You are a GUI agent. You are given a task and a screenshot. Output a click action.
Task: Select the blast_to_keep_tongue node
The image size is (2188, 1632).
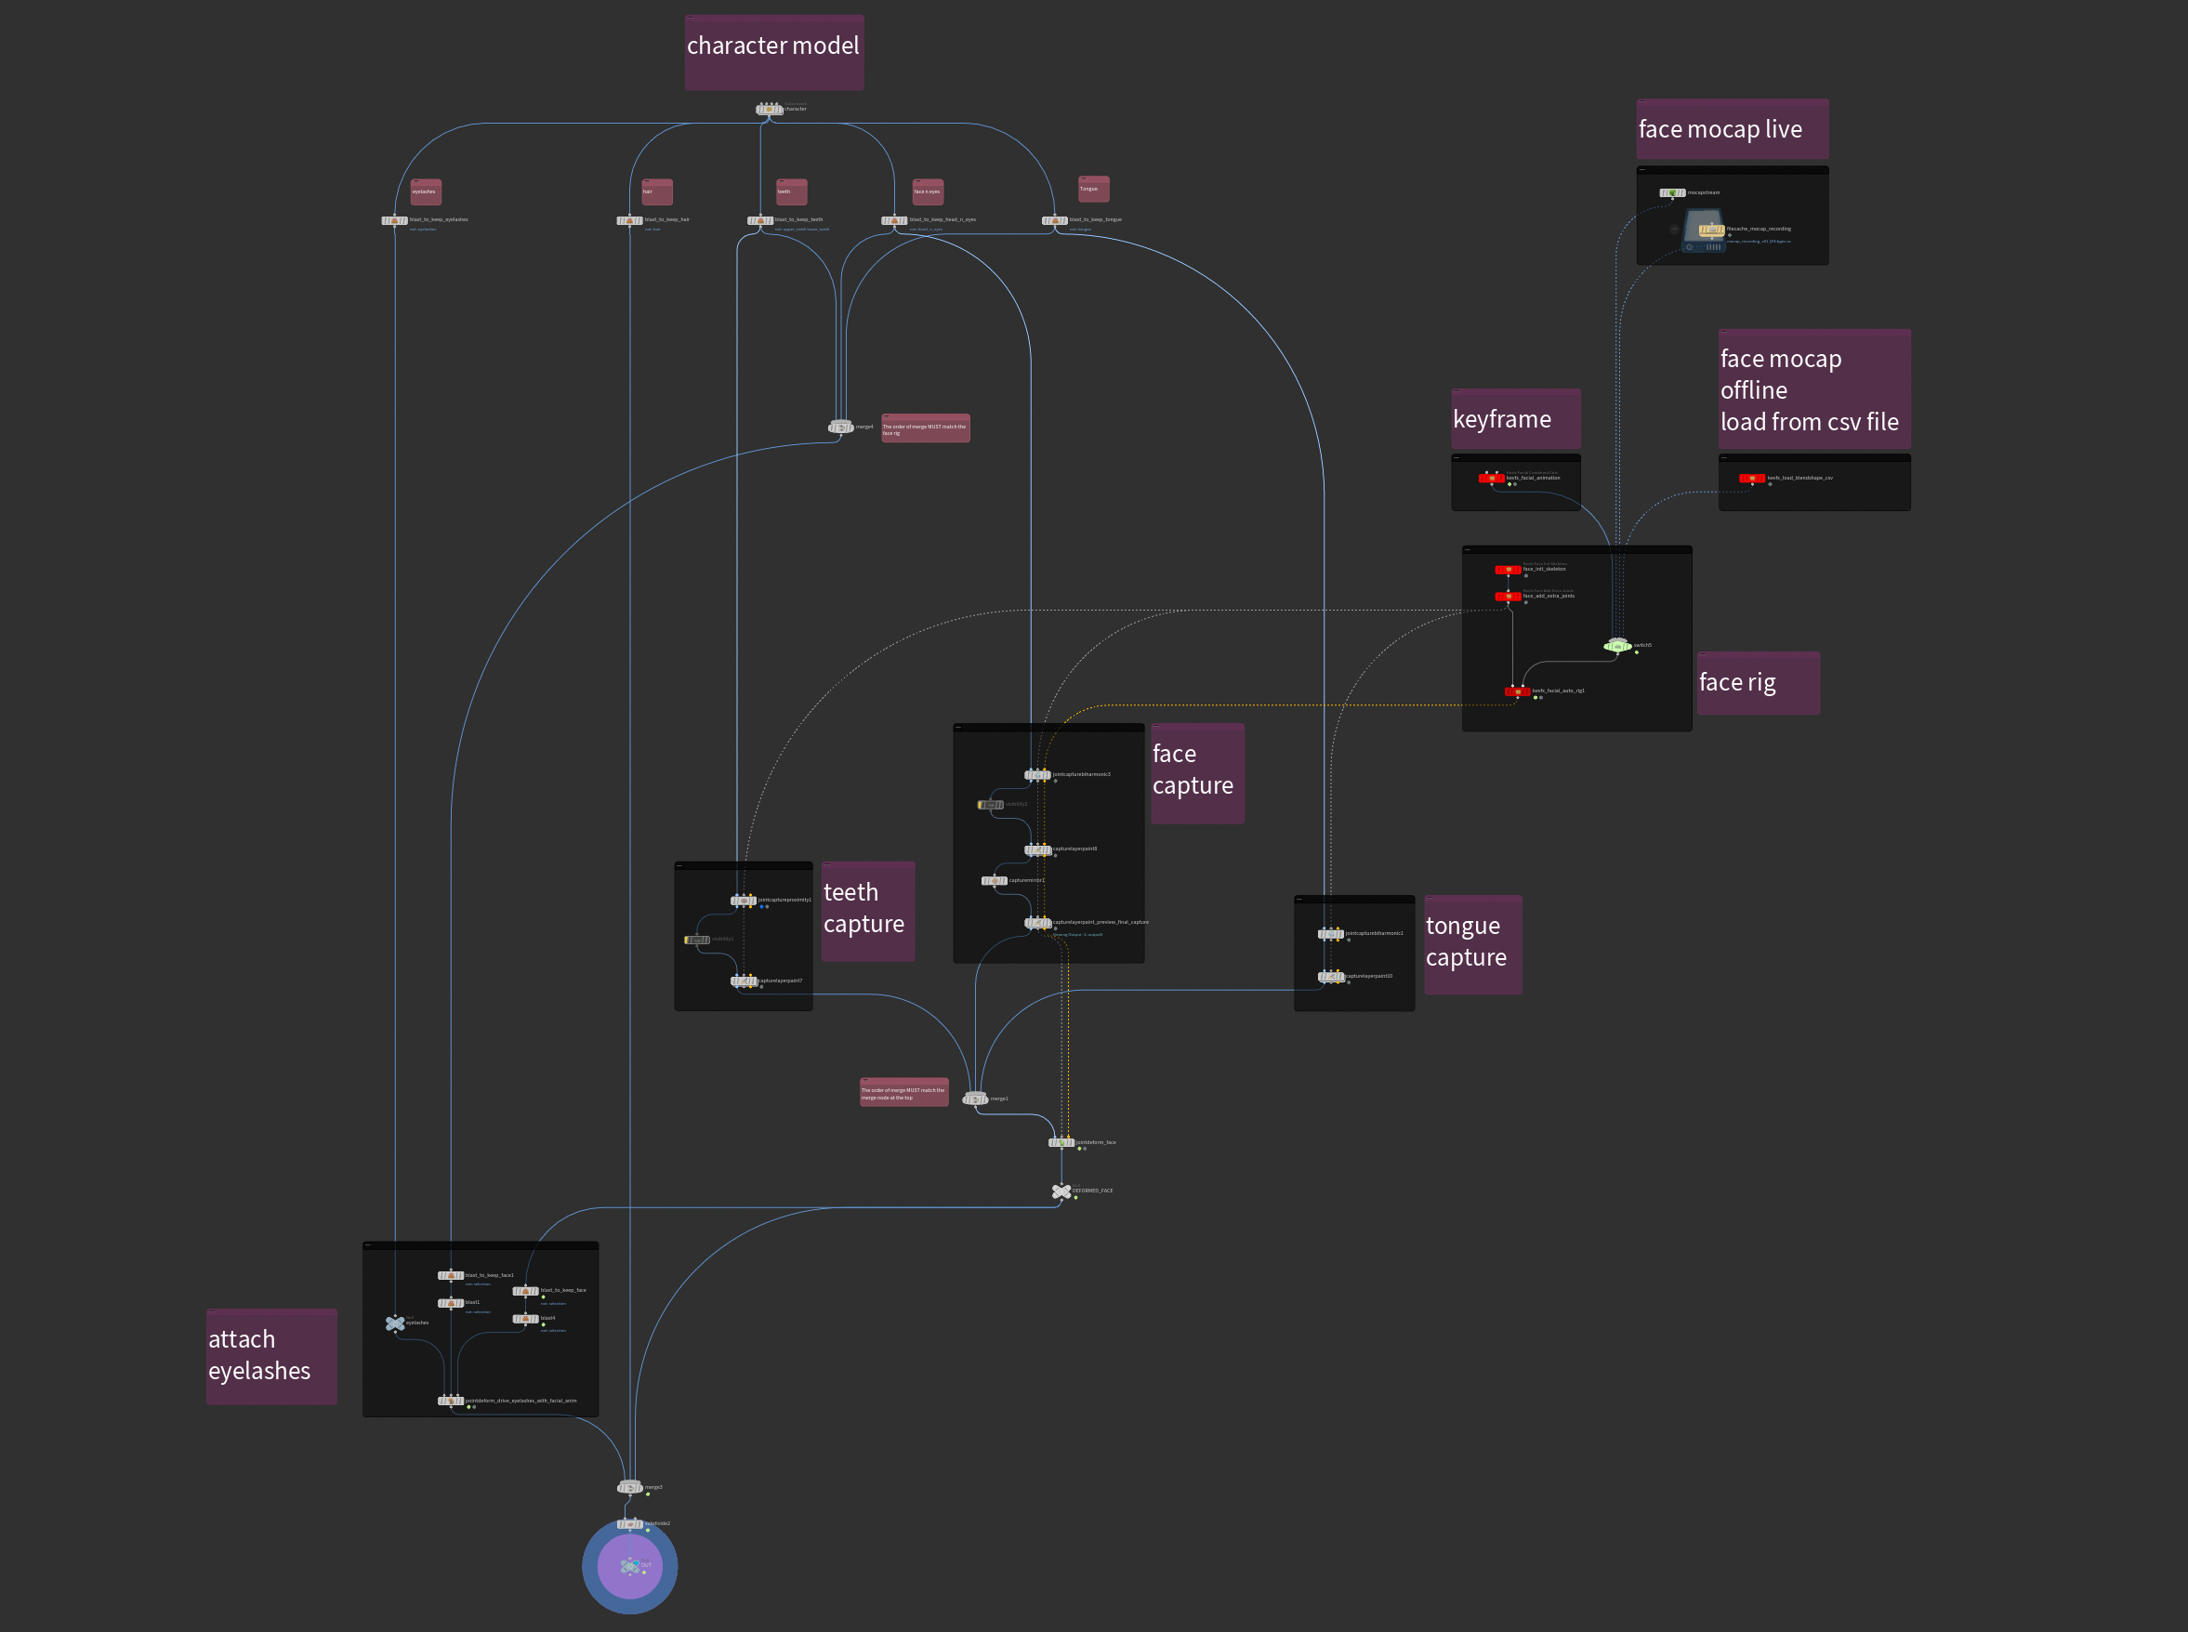pyautogui.click(x=1055, y=219)
